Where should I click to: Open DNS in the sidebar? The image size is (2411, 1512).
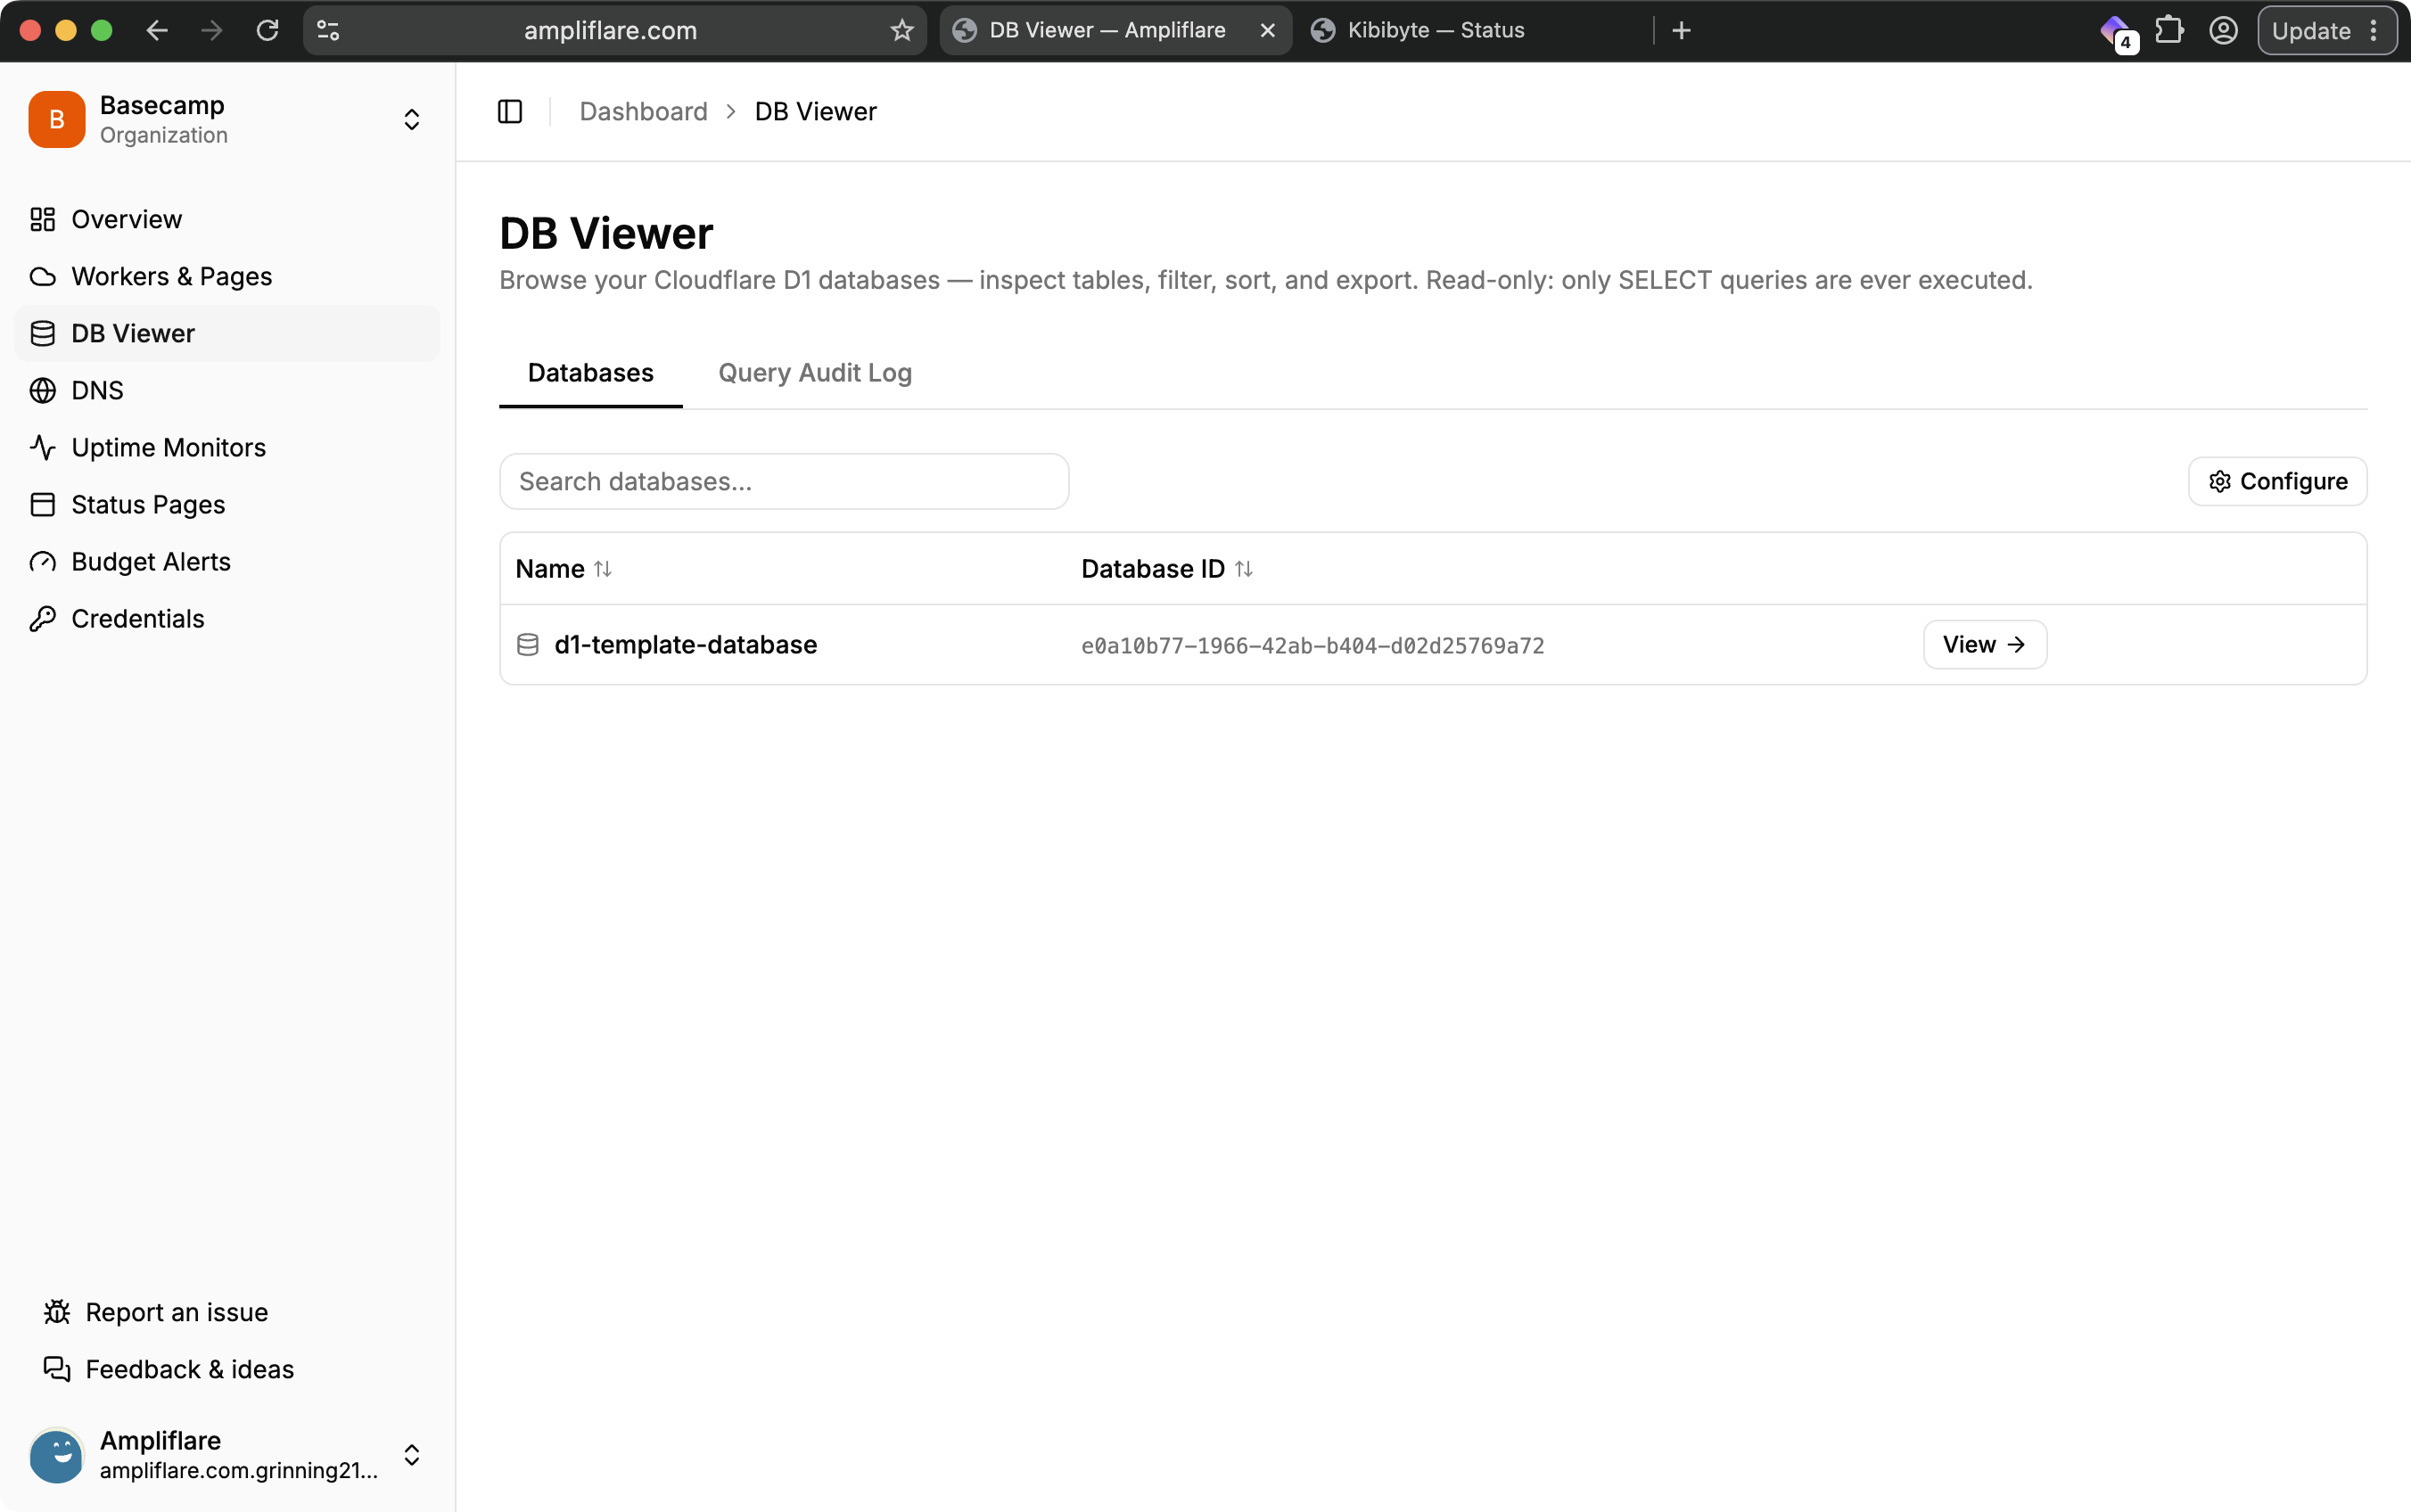pos(227,390)
